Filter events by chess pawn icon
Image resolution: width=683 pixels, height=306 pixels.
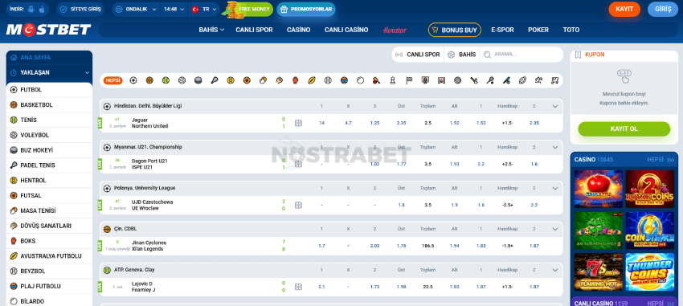point(392,80)
